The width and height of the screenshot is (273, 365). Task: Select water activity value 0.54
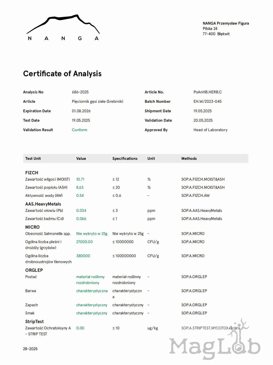pos(80,196)
